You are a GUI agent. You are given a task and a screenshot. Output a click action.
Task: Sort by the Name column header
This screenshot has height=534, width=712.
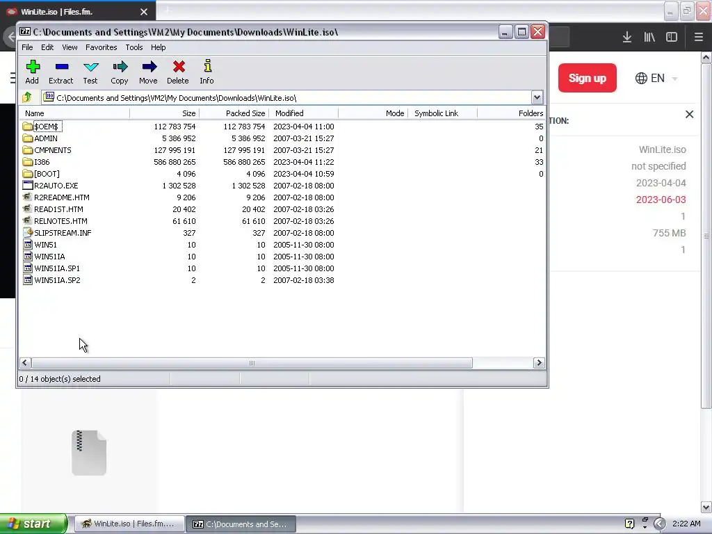pyautogui.click(x=75, y=113)
